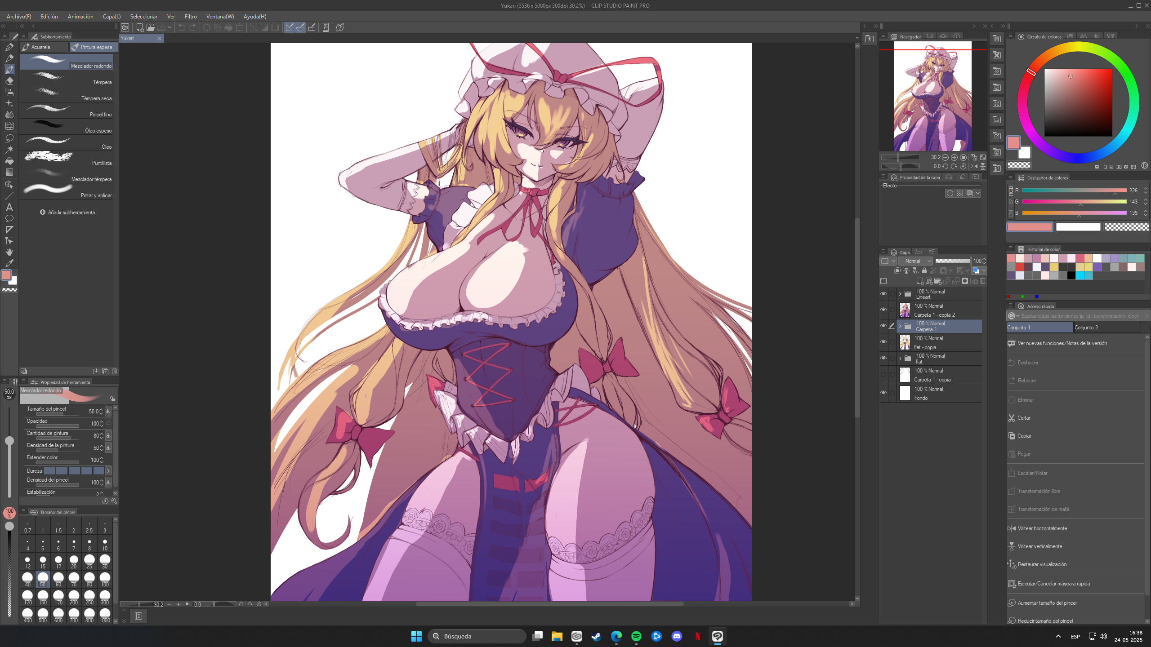
Task: Switch to the Conjunto 2 tab
Action: coord(1107,328)
